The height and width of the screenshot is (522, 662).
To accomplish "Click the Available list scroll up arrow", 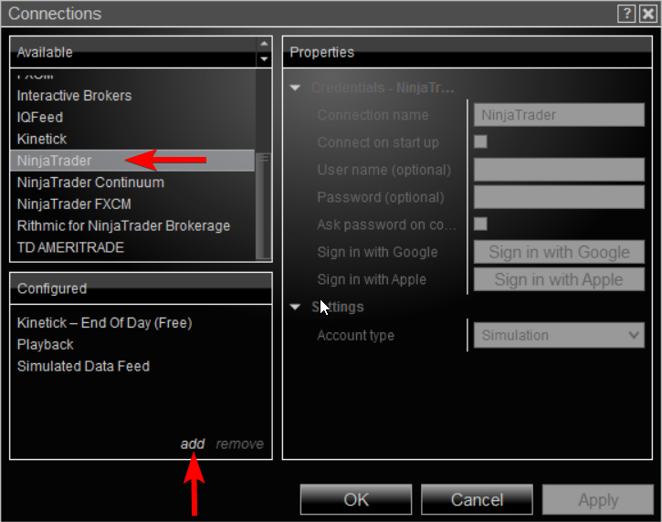I will 264,44.
